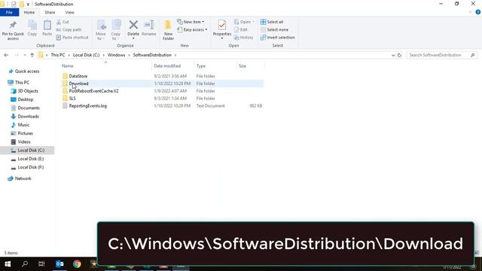Launch Outlook from the taskbar
Image resolution: width=482 pixels, height=271 pixels.
59,264
